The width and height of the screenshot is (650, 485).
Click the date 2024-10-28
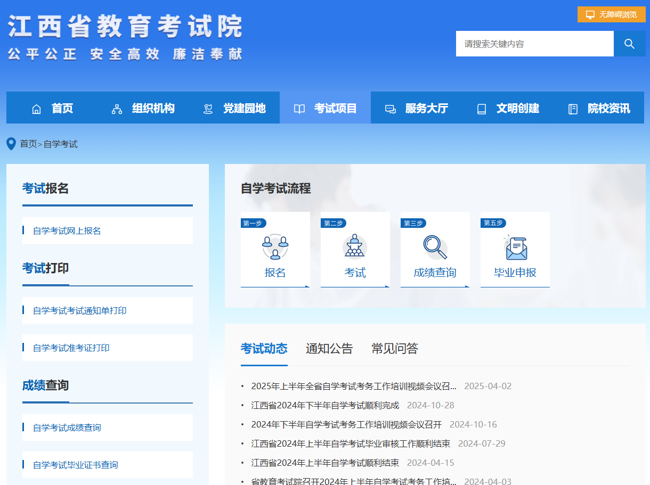(x=430, y=405)
